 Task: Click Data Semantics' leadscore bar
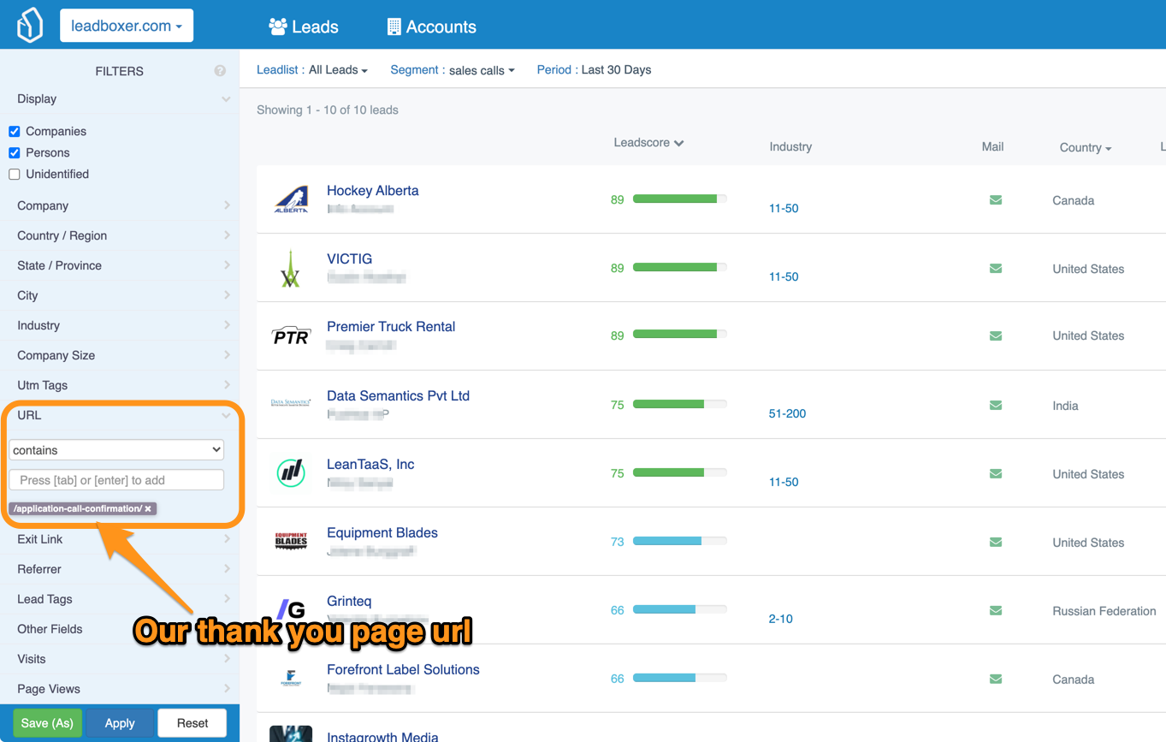(680, 404)
